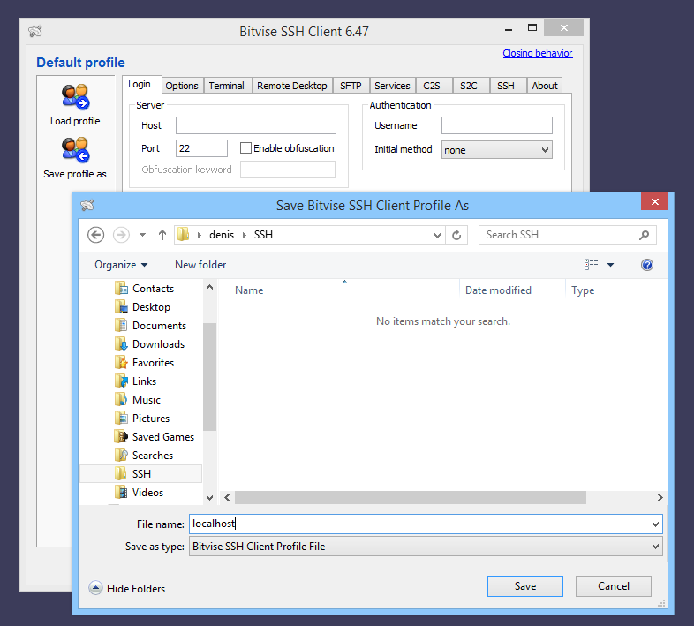Click the Searches folder icon

(121, 455)
